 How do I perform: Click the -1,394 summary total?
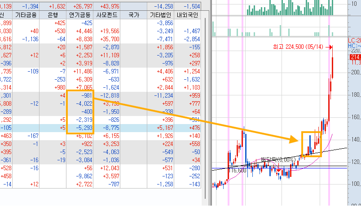click(x=30, y=6)
